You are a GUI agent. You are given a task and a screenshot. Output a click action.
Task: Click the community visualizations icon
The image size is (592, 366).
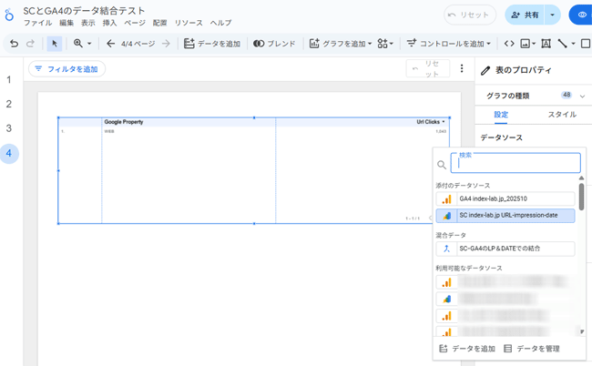(x=385, y=43)
